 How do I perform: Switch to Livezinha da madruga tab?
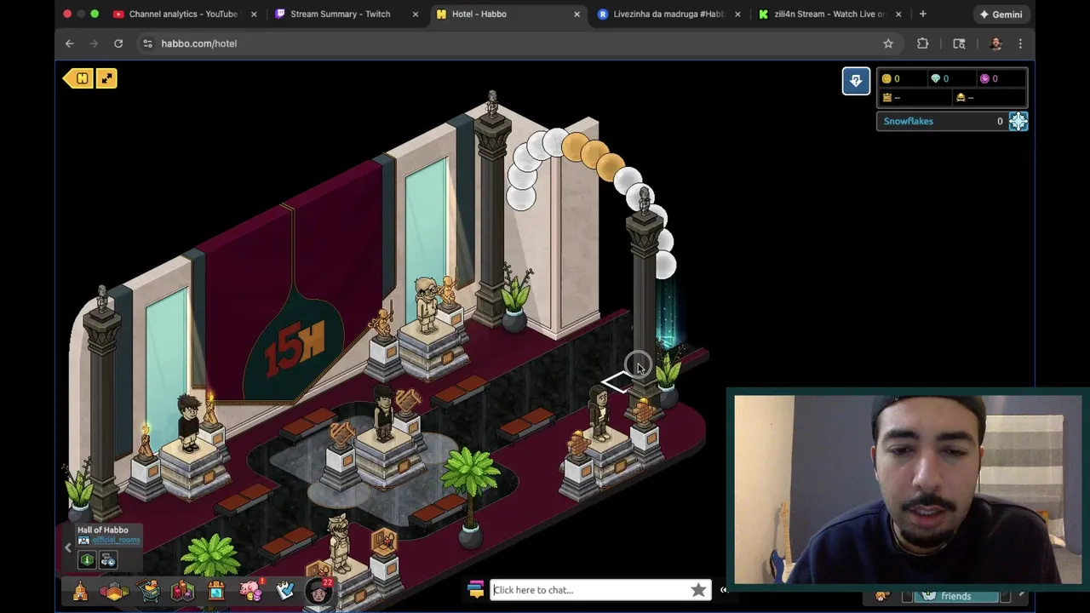click(668, 14)
